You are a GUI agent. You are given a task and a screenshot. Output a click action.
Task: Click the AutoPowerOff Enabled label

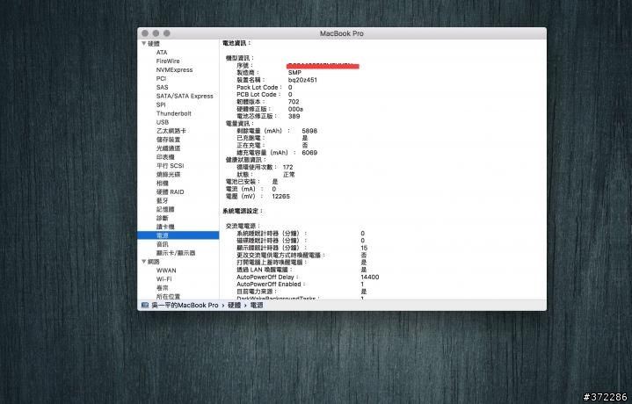point(271,285)
